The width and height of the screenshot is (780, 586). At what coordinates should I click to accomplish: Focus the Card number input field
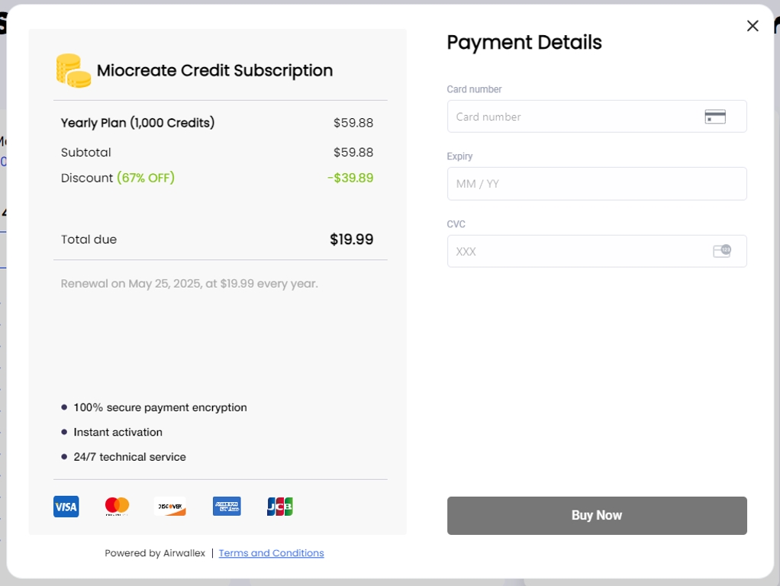596,117
